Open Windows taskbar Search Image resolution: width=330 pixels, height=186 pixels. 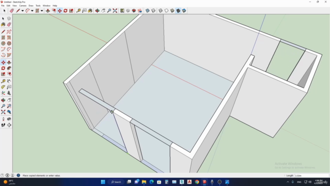116,182
